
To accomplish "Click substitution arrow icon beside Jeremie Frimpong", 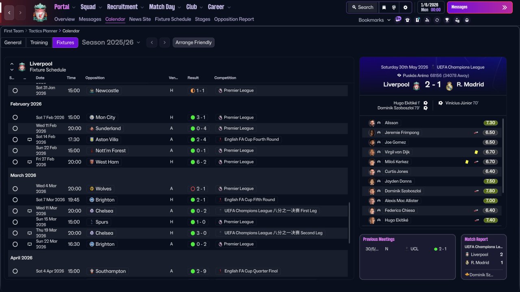I will click(476, 133).
